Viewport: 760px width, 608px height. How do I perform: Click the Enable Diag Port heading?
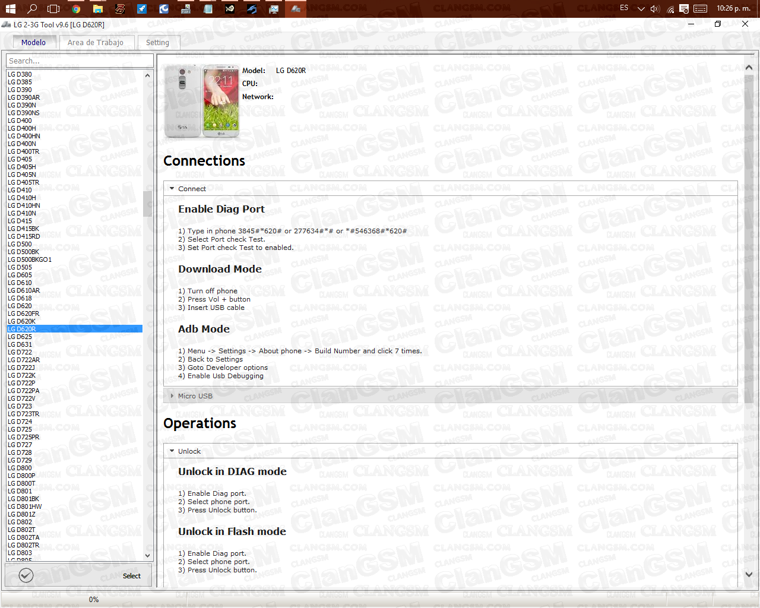point(221,209)
